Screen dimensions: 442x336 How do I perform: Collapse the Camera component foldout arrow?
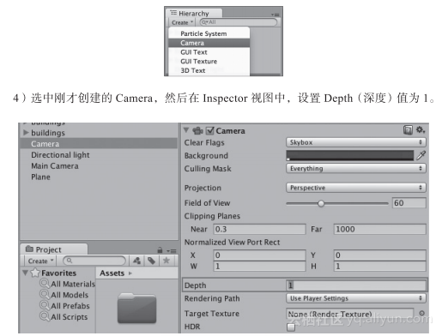[186, 130]
